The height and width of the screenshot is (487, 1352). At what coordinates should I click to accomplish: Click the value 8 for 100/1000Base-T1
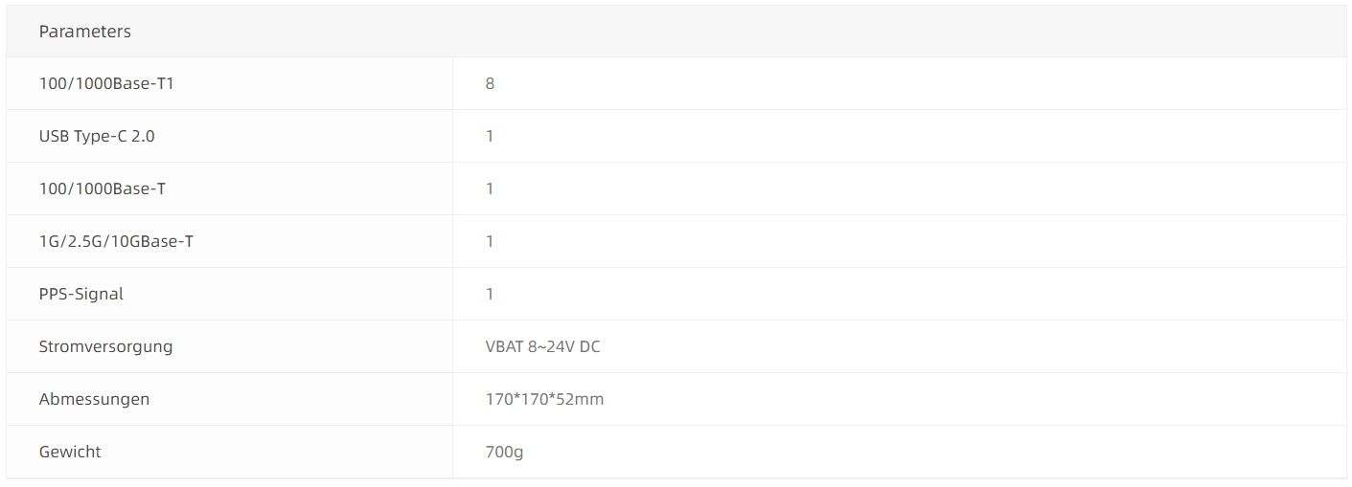tap(490, 83)
